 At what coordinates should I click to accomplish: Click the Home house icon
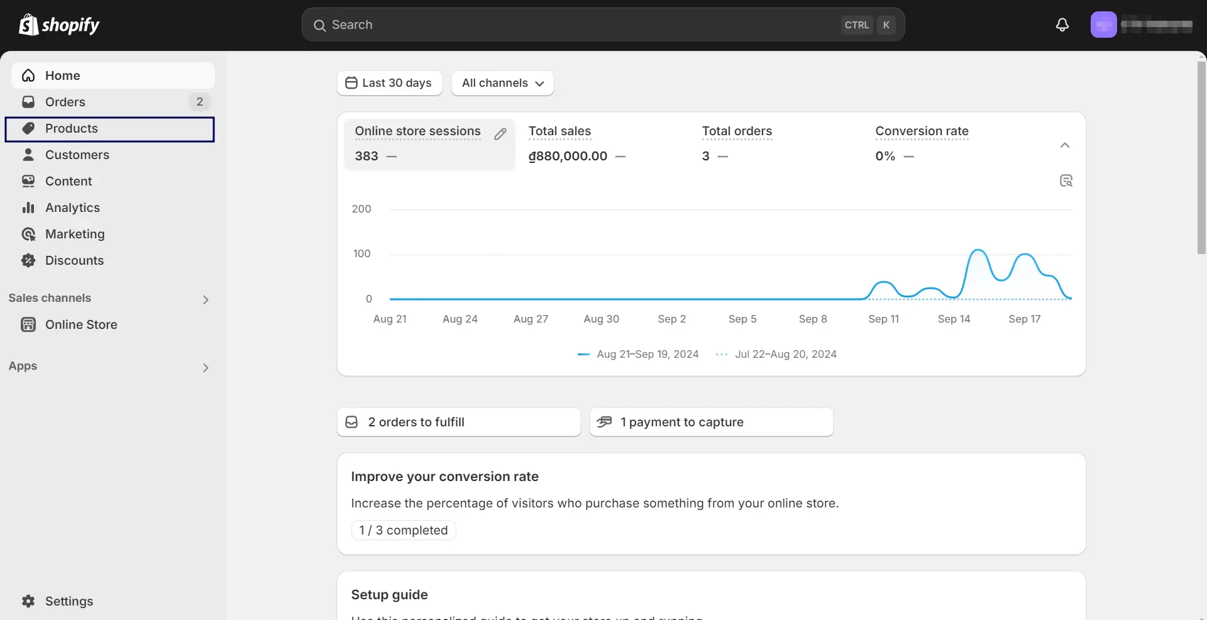[x=28, y=75]
